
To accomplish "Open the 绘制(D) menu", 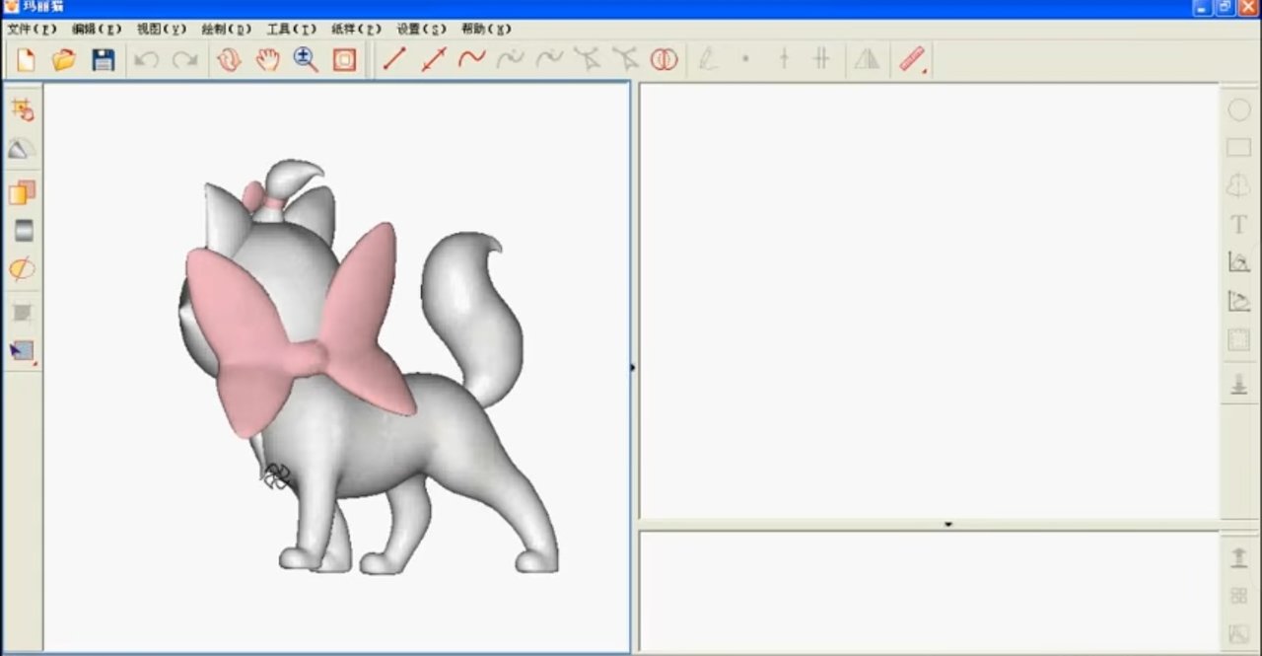I will (x=227, y=30).
